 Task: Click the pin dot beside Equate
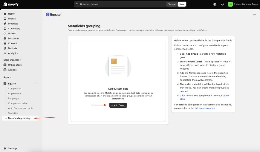pos(36,84)
